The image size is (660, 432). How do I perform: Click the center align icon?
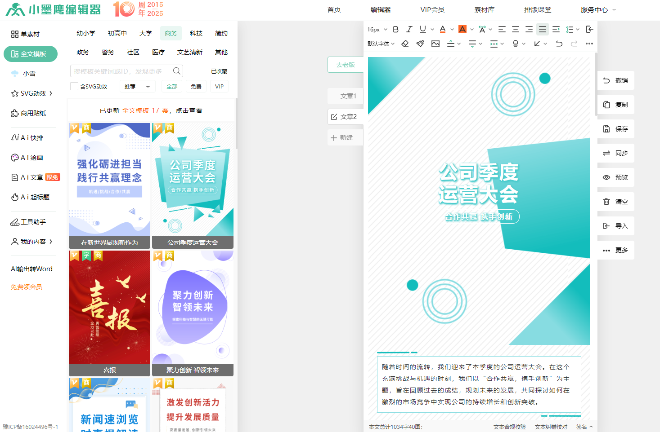coord(516,29)
